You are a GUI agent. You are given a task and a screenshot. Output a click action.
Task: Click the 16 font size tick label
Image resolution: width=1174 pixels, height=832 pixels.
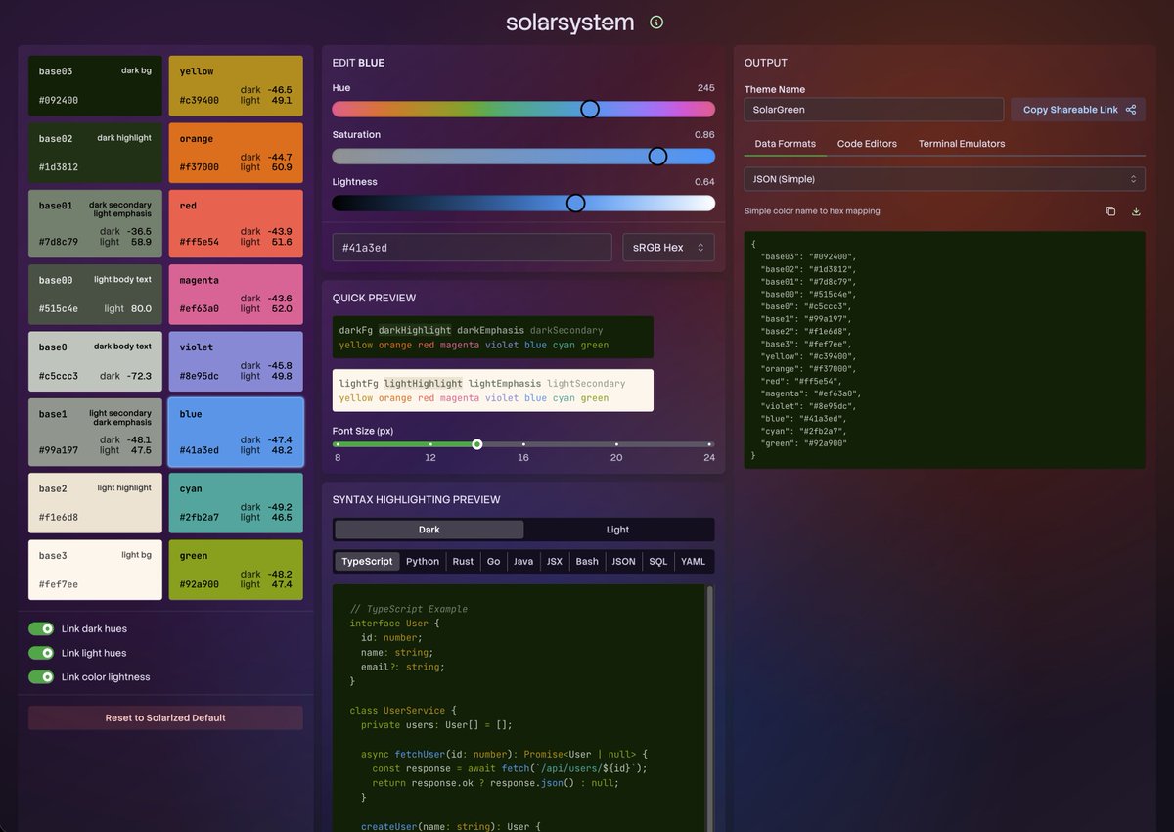point(523,458)
